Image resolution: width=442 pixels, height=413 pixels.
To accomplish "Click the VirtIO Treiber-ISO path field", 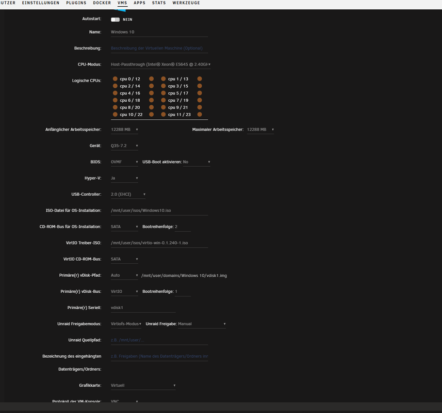I will [159, 243].
